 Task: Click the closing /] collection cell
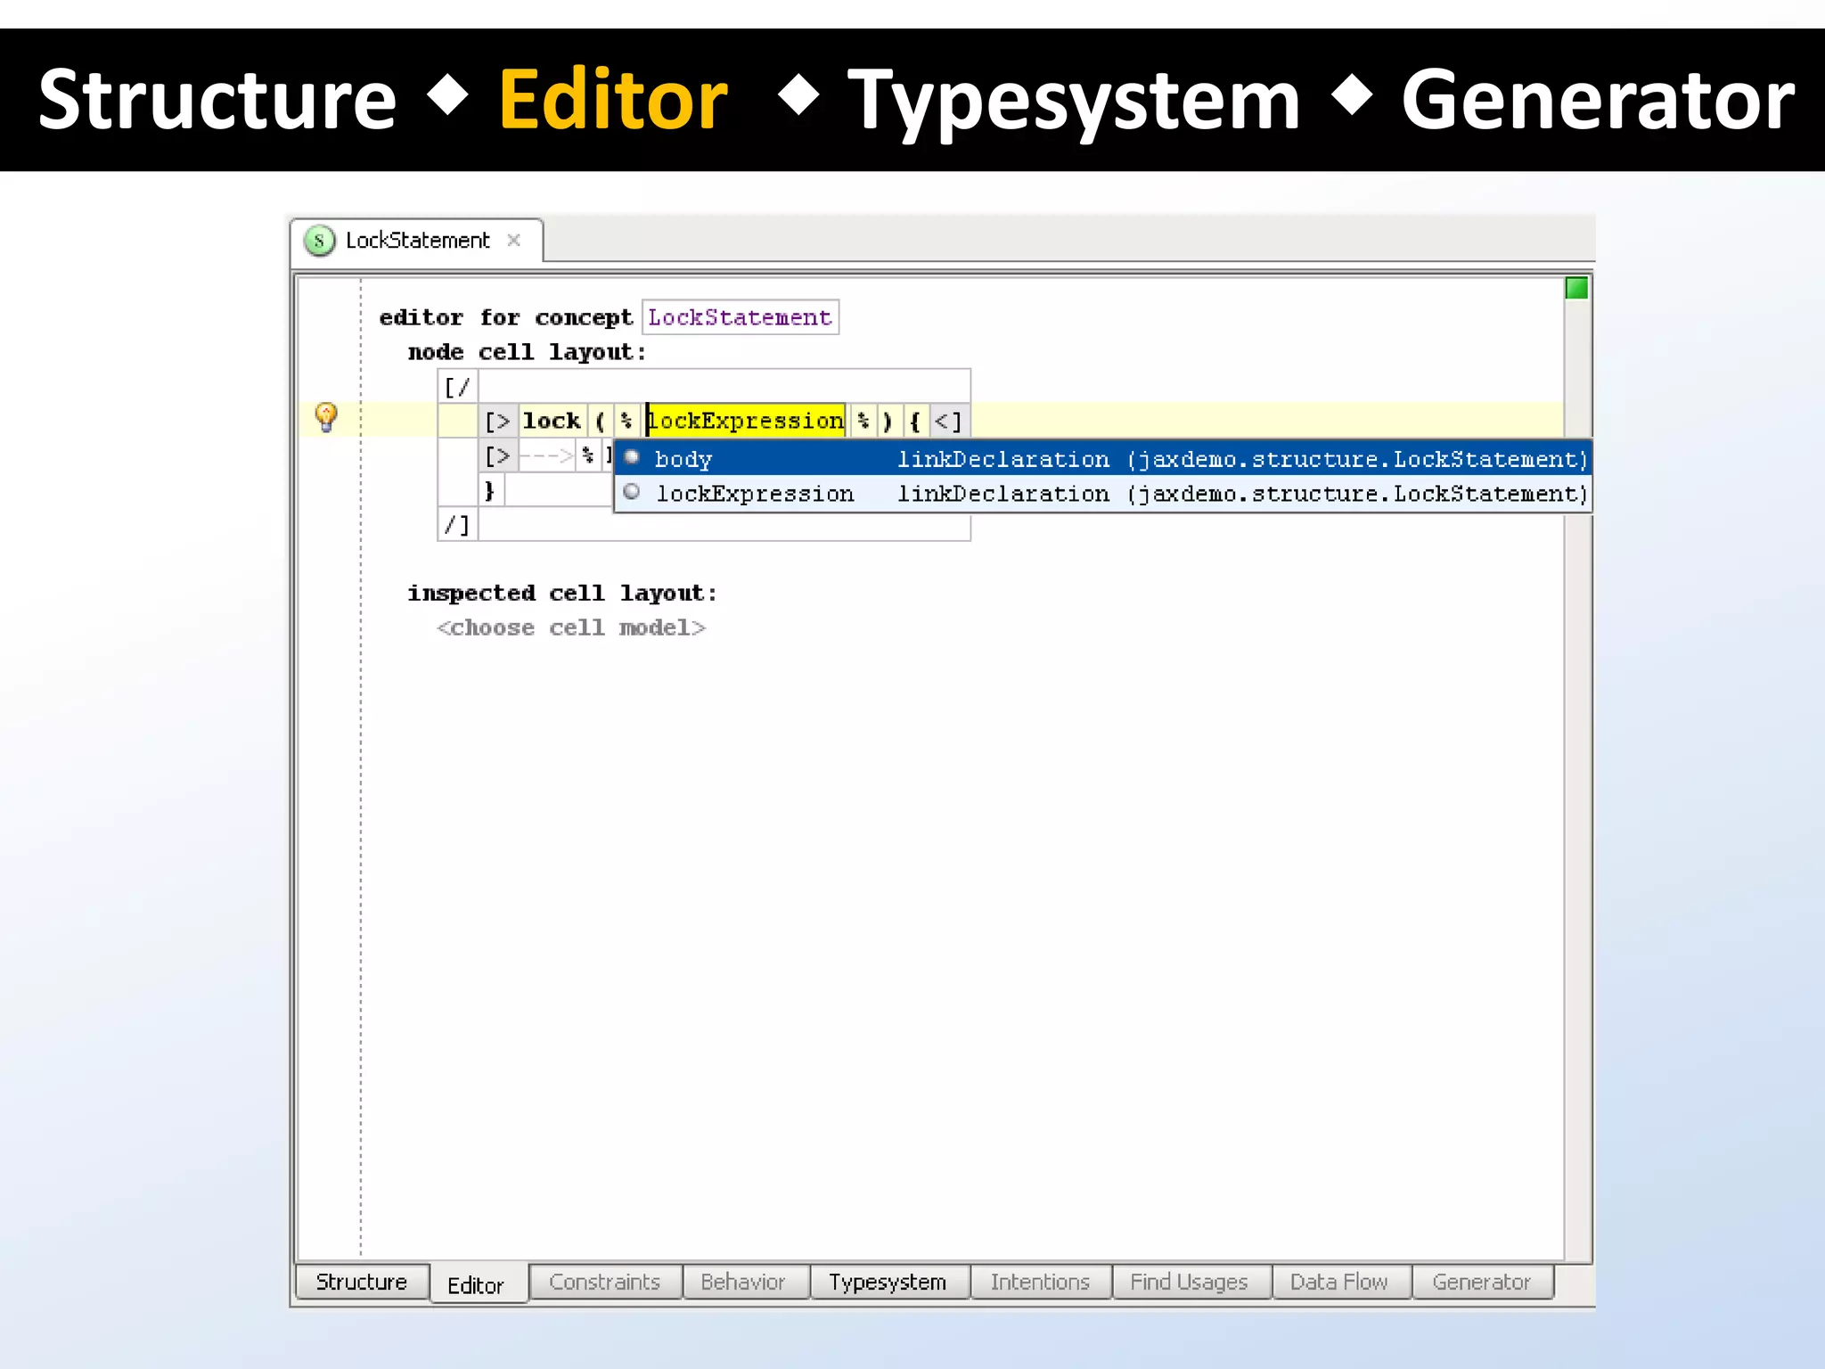pos(457,525)
